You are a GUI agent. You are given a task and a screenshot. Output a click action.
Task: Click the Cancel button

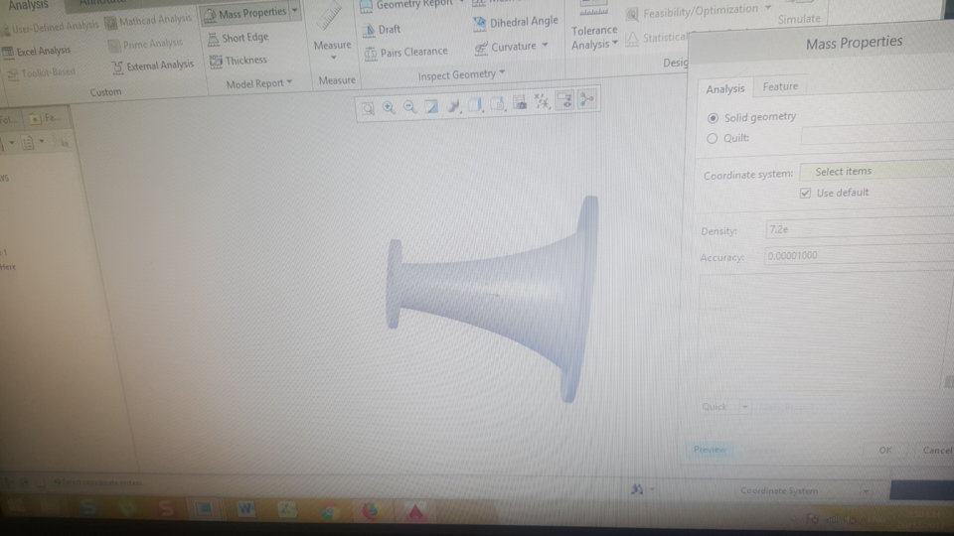click(x=935, y=450)
